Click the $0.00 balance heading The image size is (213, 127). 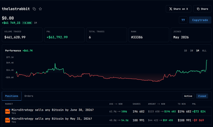(x=8, y=18)
